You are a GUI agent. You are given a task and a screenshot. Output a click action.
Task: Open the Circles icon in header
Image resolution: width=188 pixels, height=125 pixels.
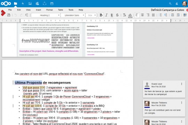(x=45, y=3)
